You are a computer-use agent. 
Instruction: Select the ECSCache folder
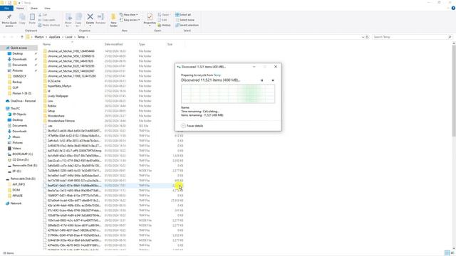point(52,81)
